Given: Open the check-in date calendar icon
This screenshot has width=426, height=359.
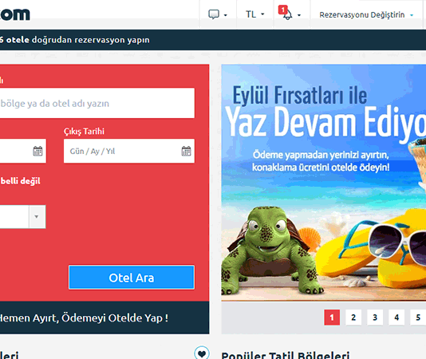Looking at the screenshot, I should pyautogui.click(x=37, y=151).
